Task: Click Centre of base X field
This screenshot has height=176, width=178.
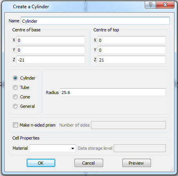Action: click(51, 40)
